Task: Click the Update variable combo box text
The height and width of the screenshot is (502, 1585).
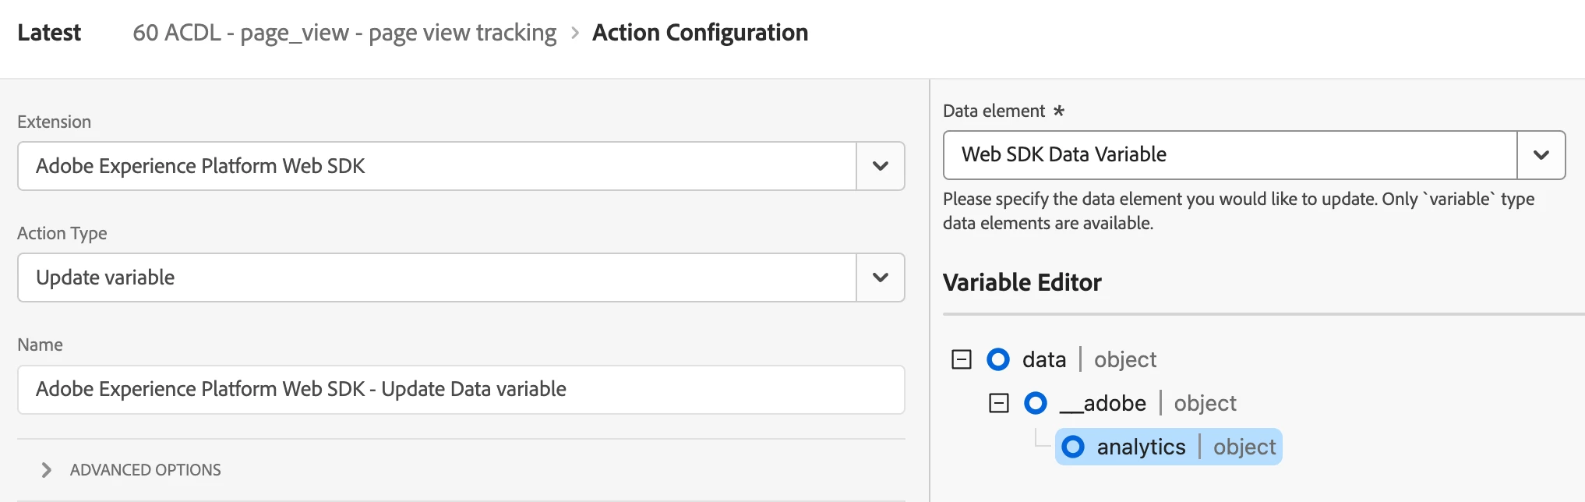Action: tap(436, 278)
